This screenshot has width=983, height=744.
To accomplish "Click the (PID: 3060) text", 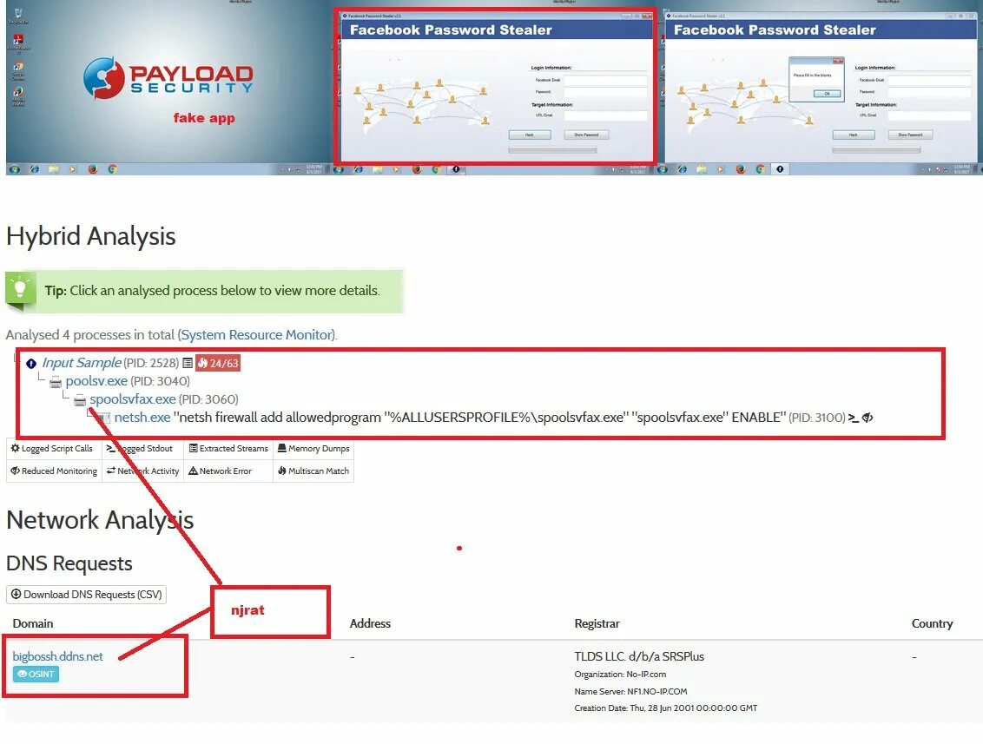I will 208,399.
